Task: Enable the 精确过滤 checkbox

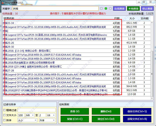Action: point(4,110)
